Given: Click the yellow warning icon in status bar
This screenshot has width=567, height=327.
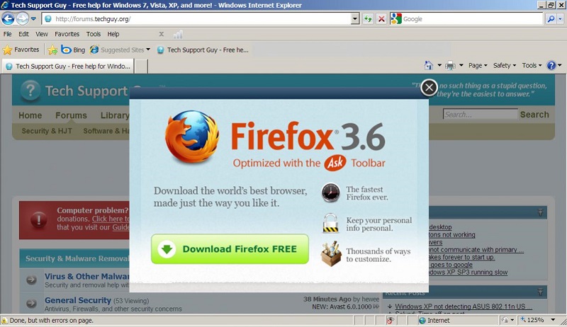Looking at the screenshot, I should click(x=4, y=321).
